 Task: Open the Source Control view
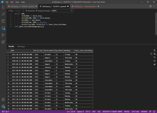(3, 35)
